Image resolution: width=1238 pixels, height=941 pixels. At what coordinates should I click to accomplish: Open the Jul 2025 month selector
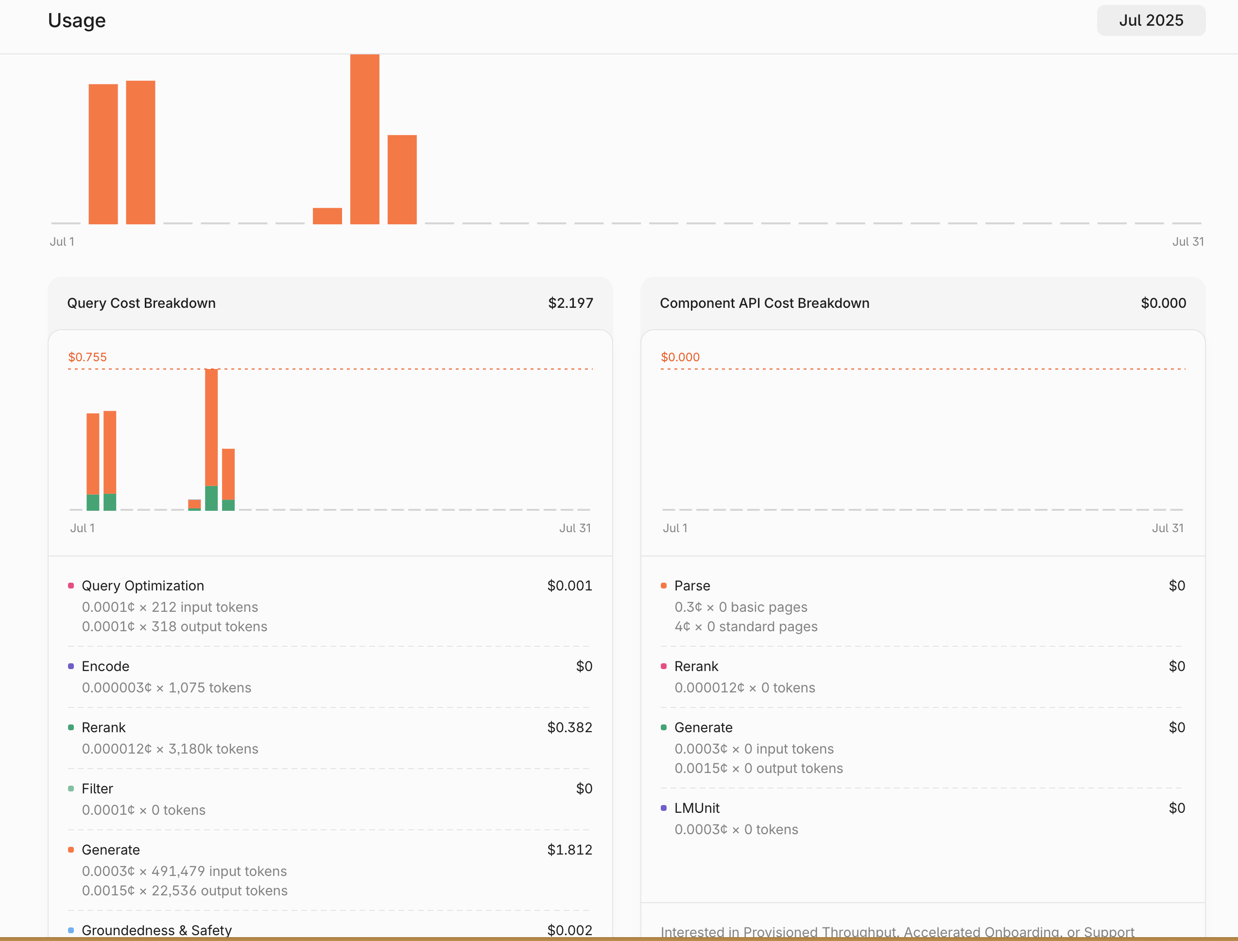coord(1151,21)
